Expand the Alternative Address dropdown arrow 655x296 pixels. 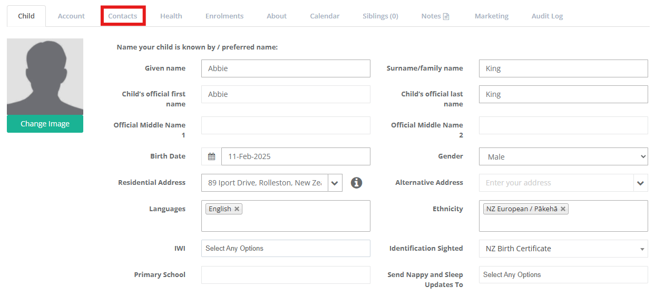[x=640, y=183]
